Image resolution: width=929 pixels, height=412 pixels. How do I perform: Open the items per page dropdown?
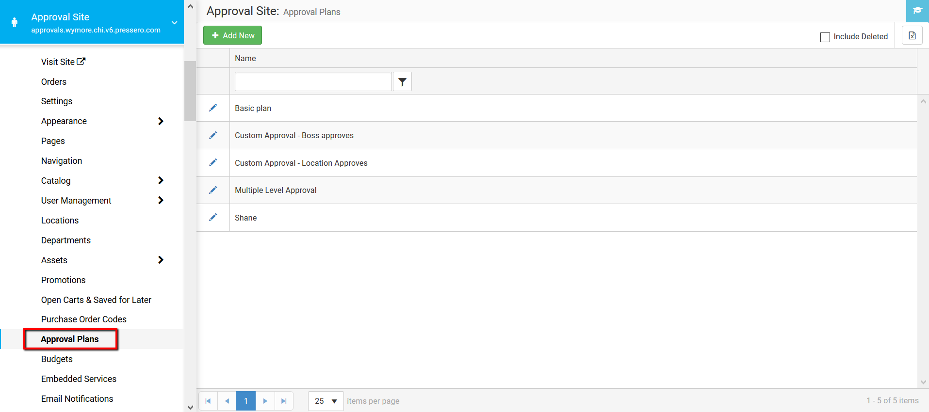[x=326, y=401]
